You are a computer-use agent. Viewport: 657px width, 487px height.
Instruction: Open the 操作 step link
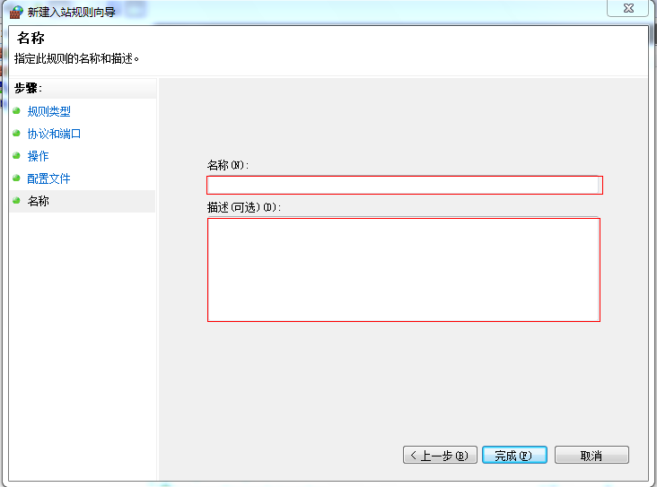click(38, 156)
